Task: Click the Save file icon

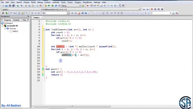Action: tap(10, 6)
